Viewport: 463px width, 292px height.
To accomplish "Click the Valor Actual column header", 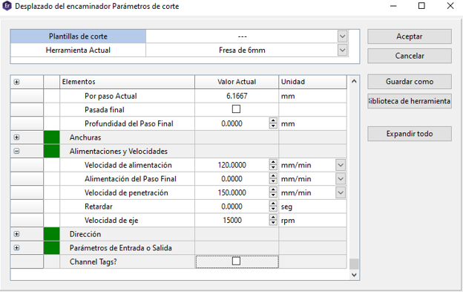I will pos(237,82).
